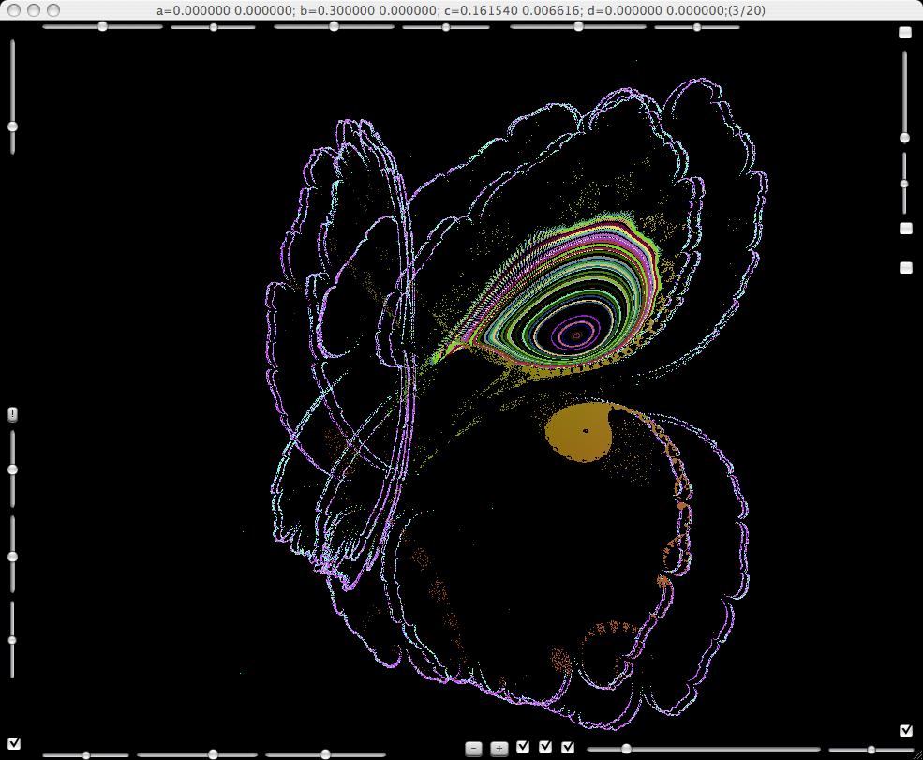Click the minus button in bottom toolbar
923x760 pixels.
473,748
